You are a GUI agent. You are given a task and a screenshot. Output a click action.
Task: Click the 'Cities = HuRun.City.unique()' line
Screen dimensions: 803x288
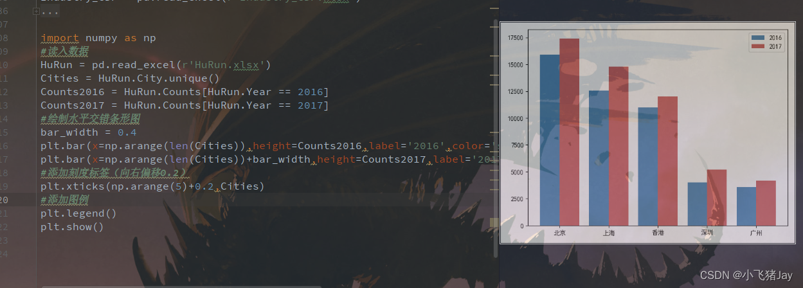[131, 78]
